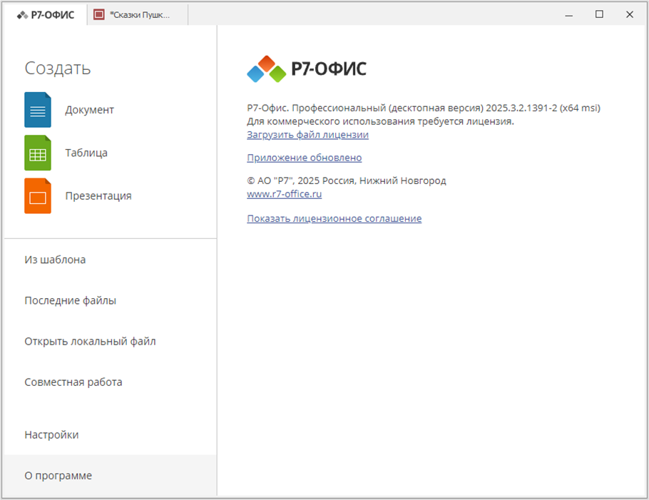This screenshot has width=649, height=500.
Task: Switch to the Р7-ОФИС home tab
Action: [46, 15]
